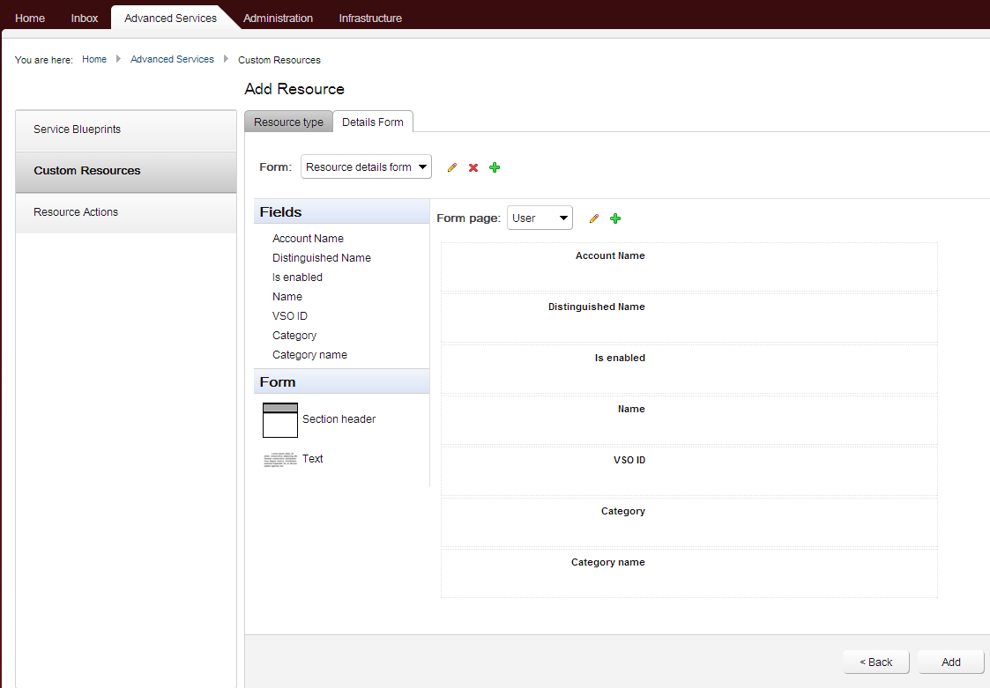This screenshot has width=990, height=688.
Task: Go to the Infrastructure menu tab
Action: pos(369,17)
